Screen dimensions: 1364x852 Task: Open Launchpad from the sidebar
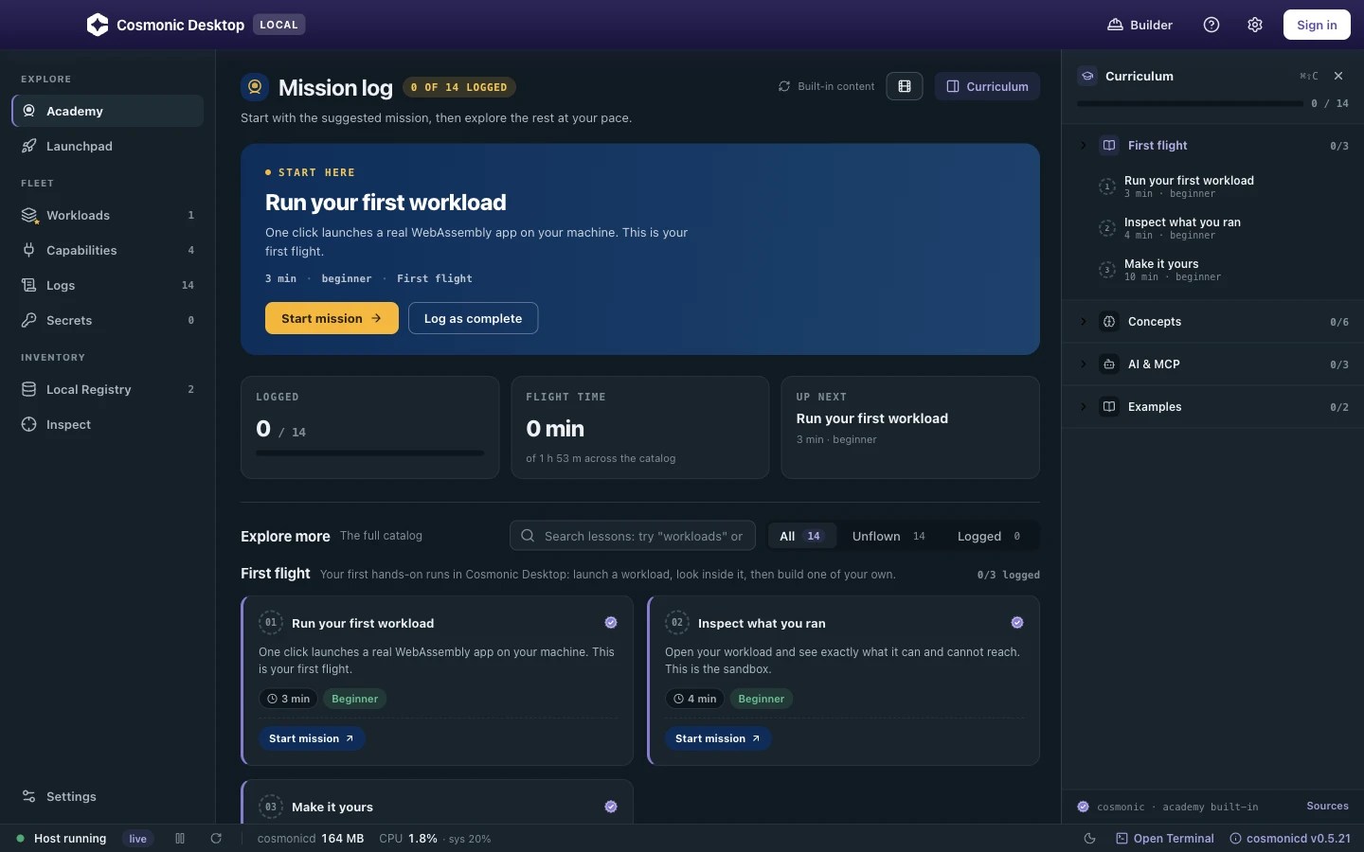pyautogui.click(x=108, y=146)
